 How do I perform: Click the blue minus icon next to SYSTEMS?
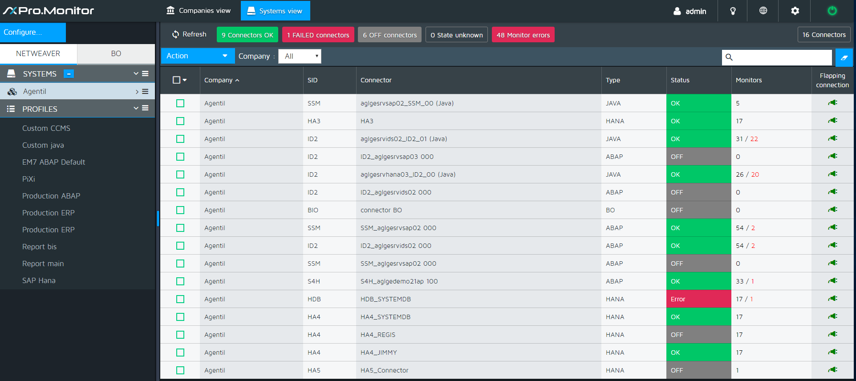[x=69, y=74]
